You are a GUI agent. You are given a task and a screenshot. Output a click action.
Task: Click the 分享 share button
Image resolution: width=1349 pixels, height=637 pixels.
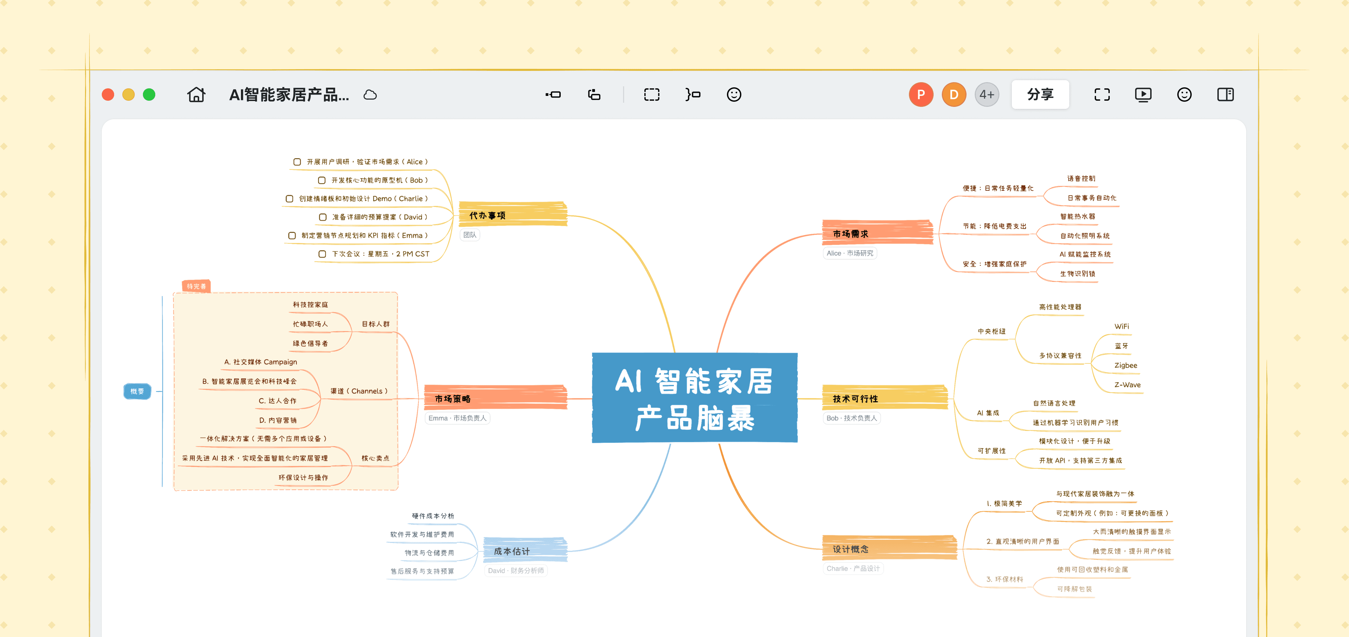[x=1040, y=95]
